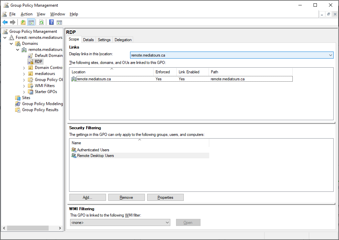Click the Up one level folder icon

[23, 22]
